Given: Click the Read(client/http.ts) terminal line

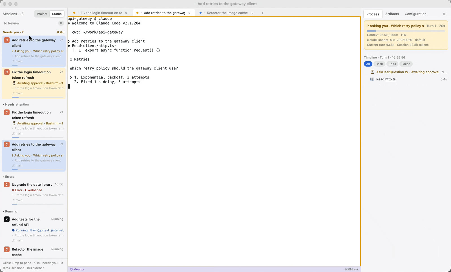Looking at the screenshot, I should [94, 46].
